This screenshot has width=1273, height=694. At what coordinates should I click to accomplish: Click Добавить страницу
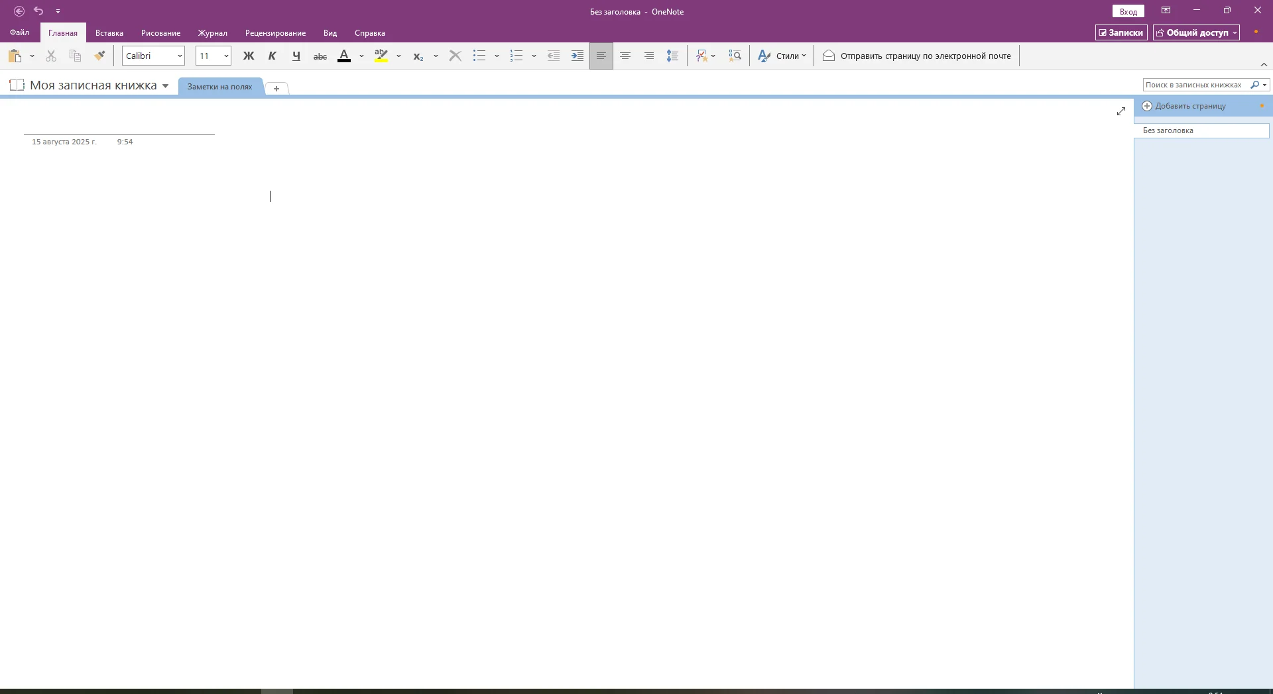pyautogui.click(x=1184, y=106)
